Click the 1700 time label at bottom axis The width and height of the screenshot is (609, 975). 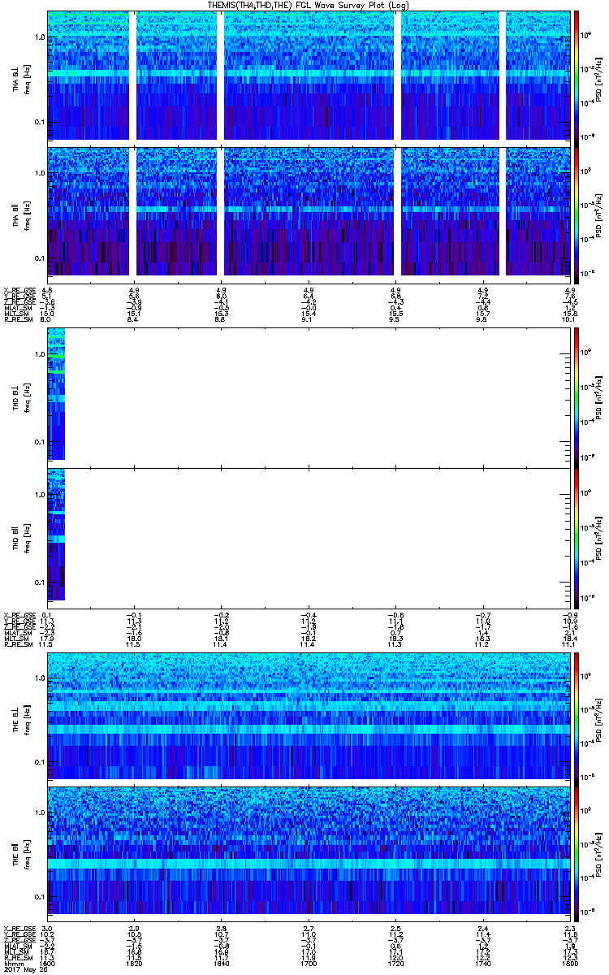(x=309, y=964)
